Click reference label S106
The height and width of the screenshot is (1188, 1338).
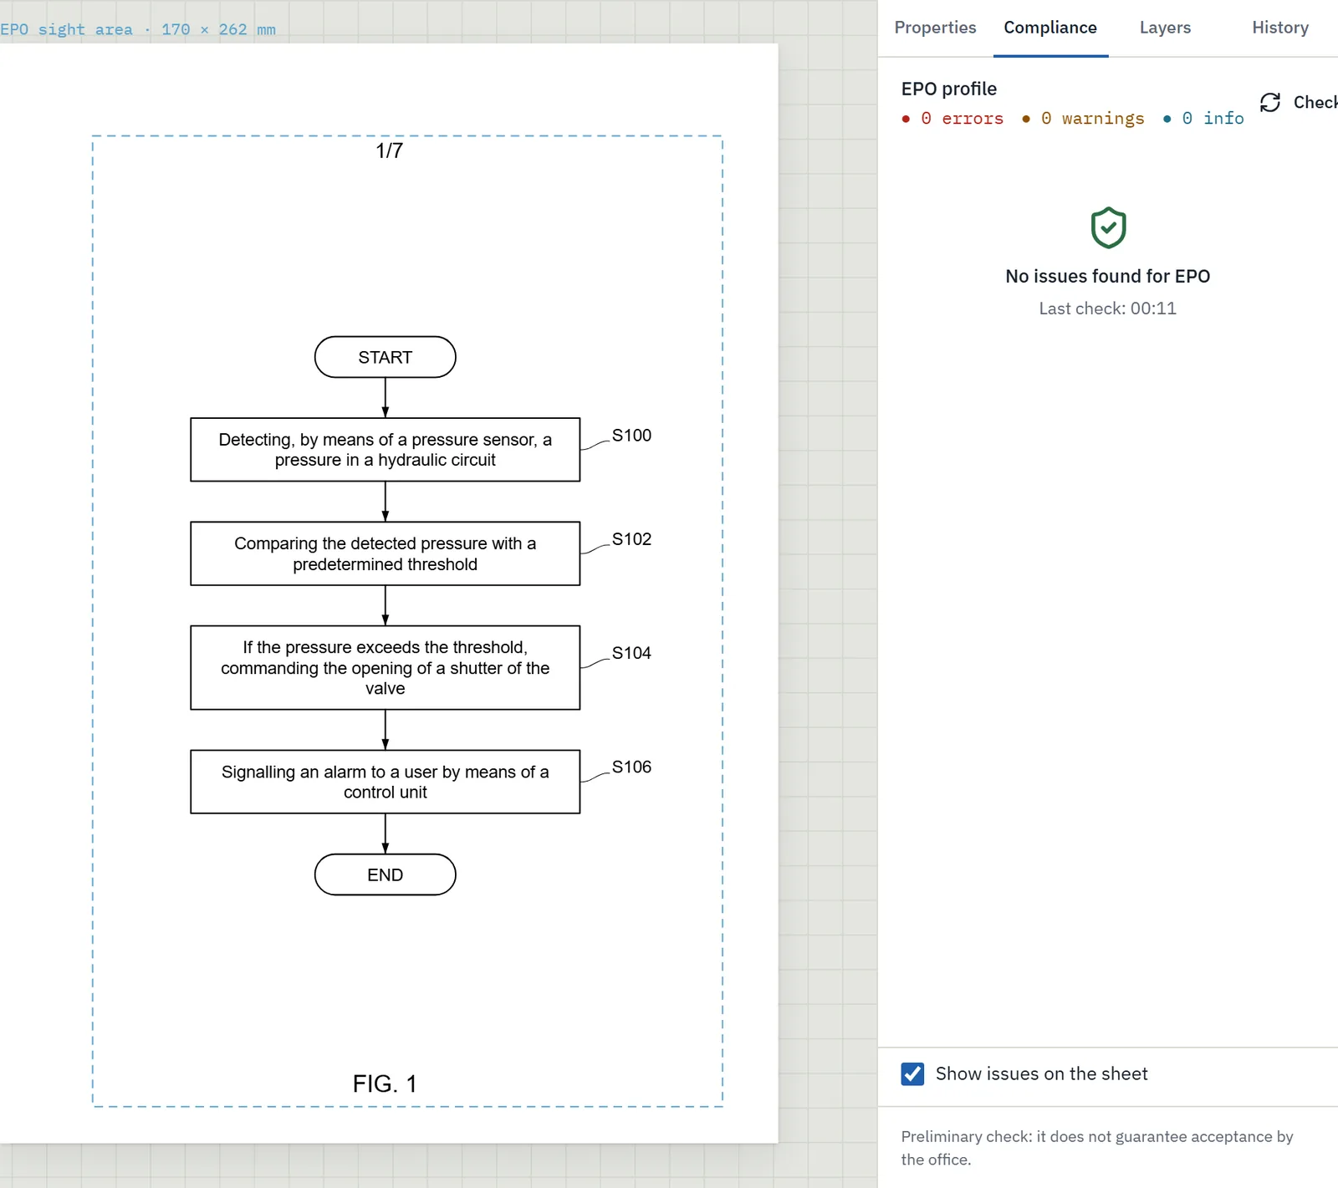(631, 767)
